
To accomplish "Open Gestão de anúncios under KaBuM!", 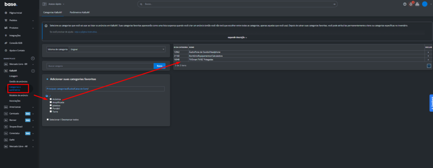I will tap(18, 81).
